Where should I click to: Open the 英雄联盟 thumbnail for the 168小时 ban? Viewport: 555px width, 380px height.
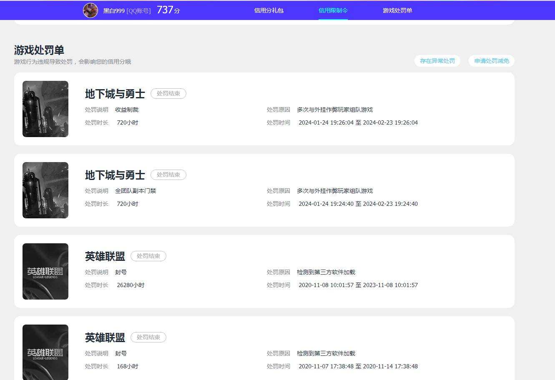[45, 352]
